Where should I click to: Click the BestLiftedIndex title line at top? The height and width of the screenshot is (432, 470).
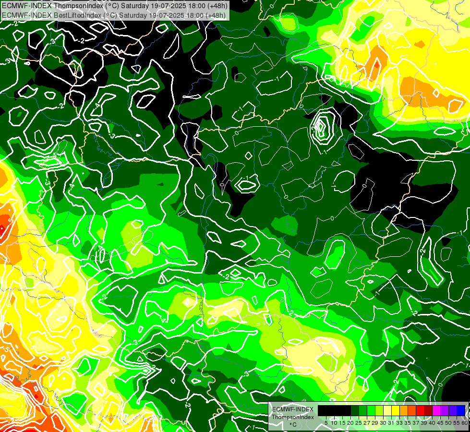[114, 15]
